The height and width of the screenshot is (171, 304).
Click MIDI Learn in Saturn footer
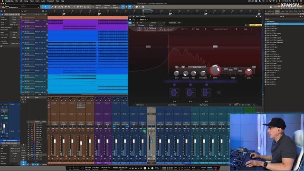[140, 105]
